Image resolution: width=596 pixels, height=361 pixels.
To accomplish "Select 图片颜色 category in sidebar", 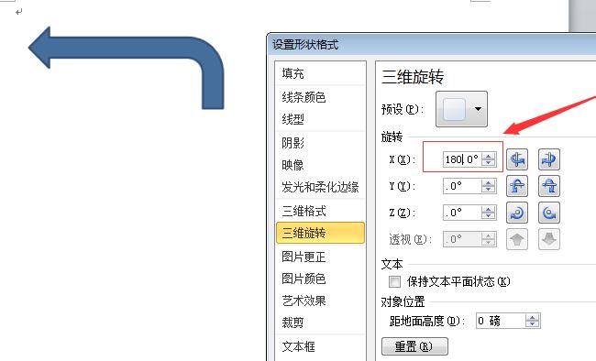I will tap(320, 279).
